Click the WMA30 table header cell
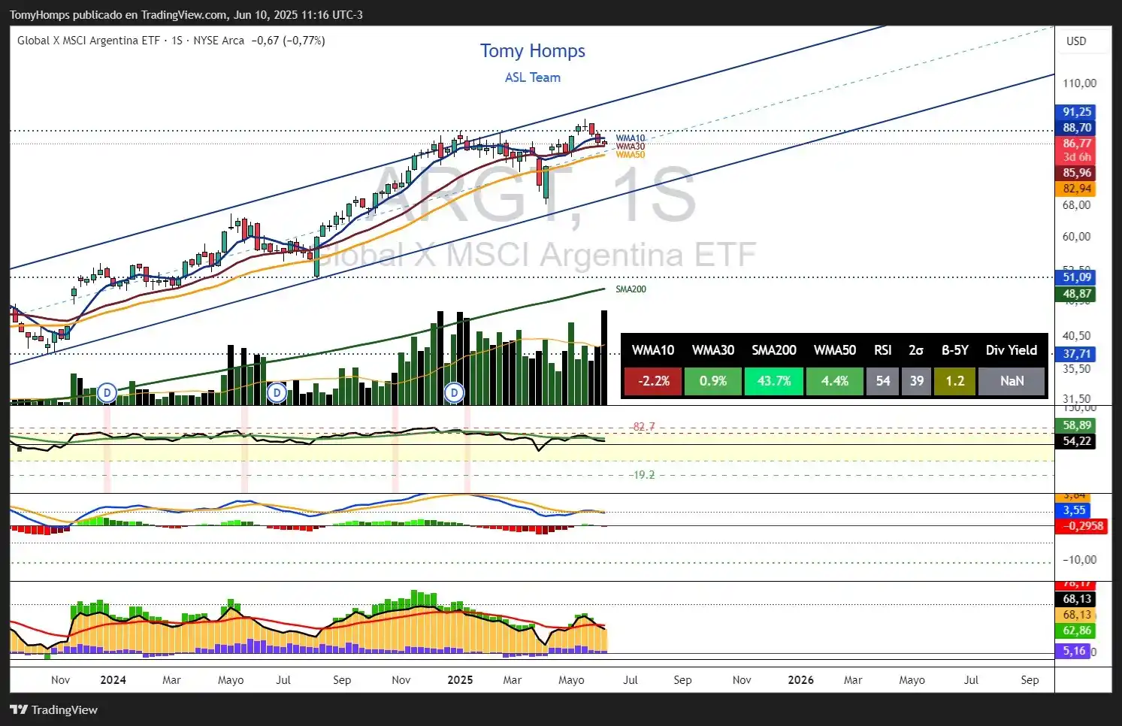1122x726 pixels. pyautogui.click(x=713, y=350)
